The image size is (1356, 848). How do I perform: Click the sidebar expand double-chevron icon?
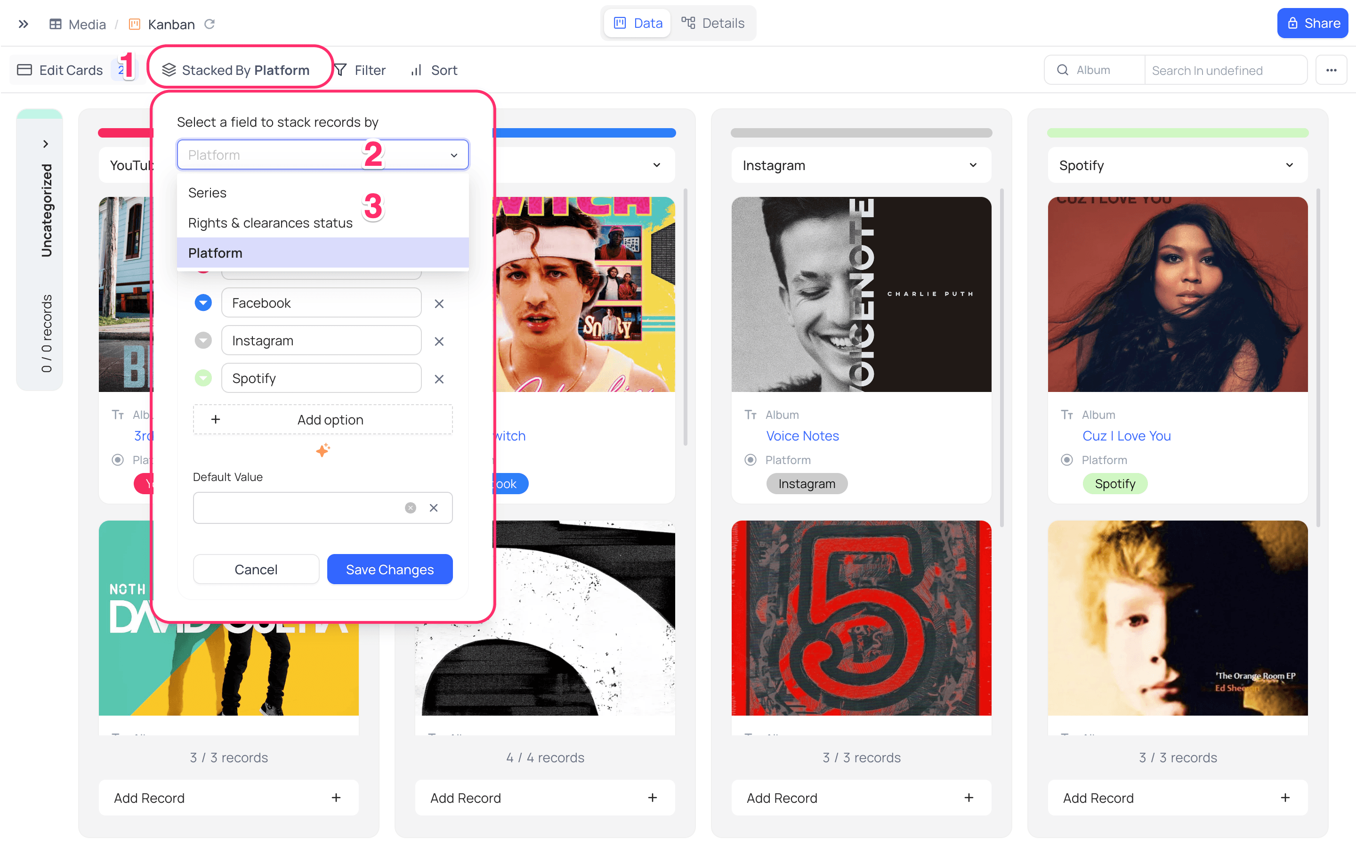click(23, 24)
